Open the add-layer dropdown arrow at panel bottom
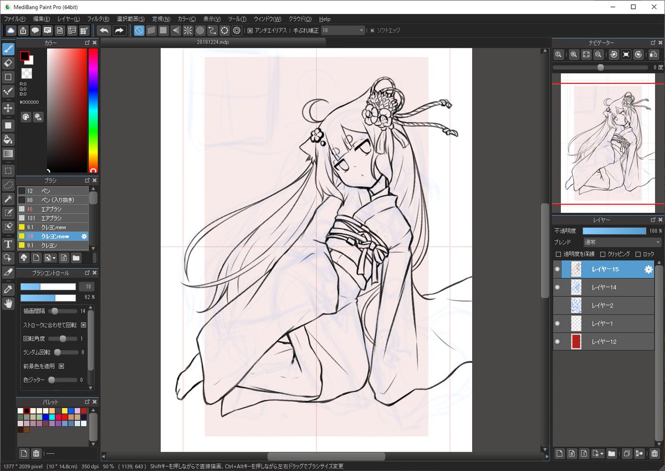 click(x=598, y=453)
